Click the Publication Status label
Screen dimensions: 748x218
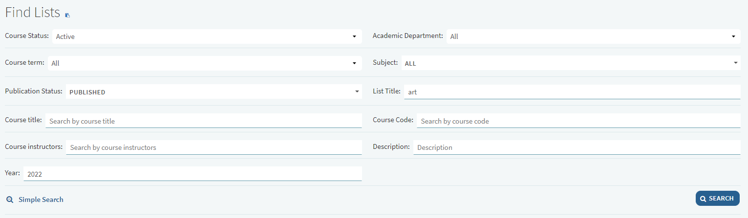click(34, 91)
